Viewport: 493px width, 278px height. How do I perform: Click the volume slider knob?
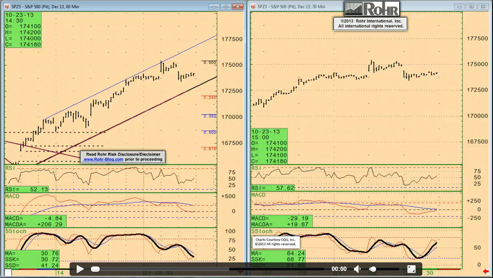[373, 269]
